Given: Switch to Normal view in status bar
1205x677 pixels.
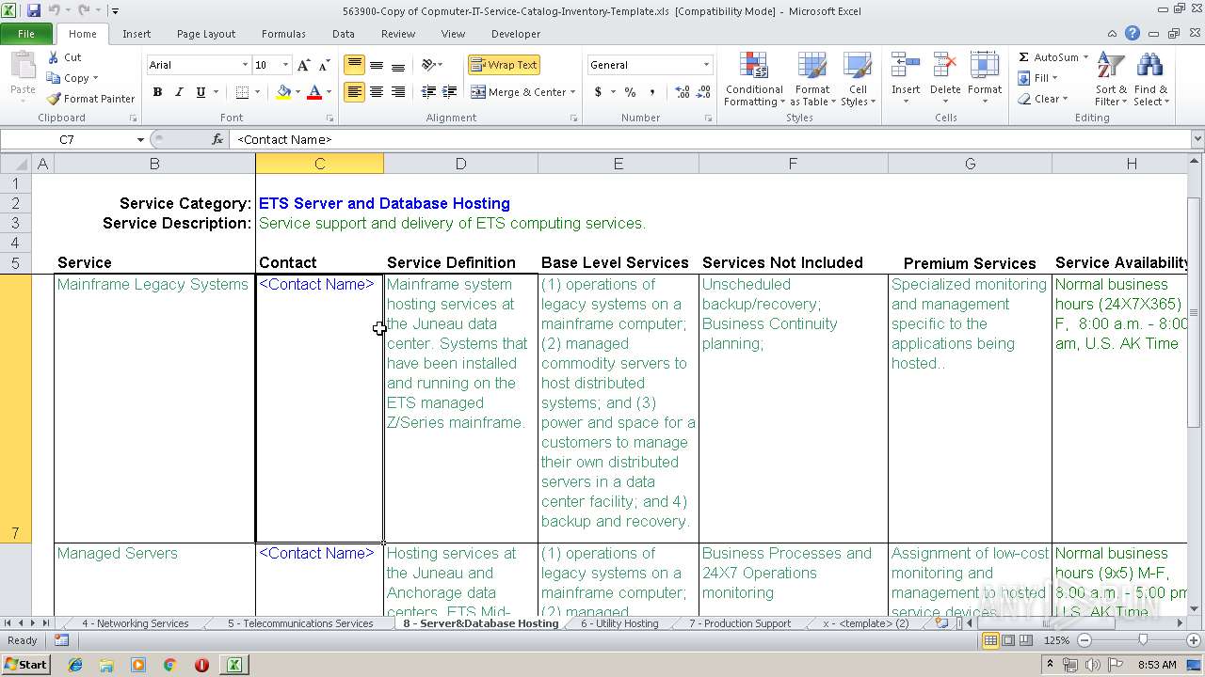Looking at the screenshot, I should [990, 640].
